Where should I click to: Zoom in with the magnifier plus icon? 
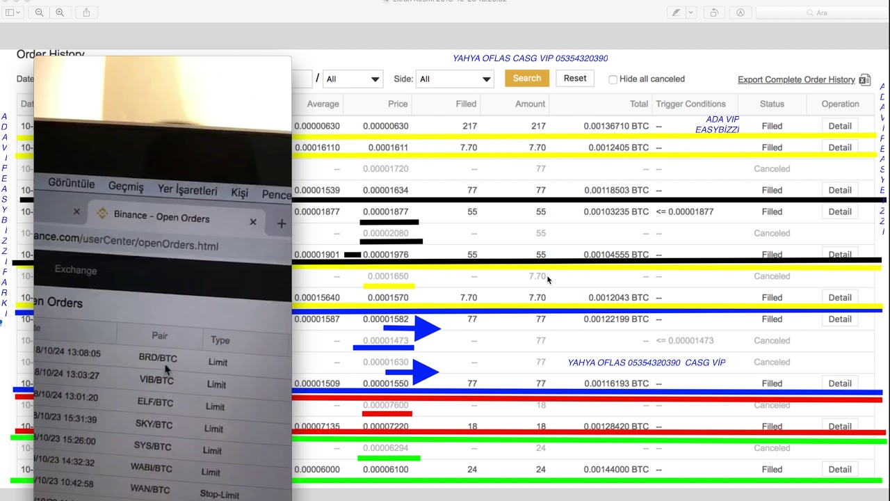coord(60,13)
